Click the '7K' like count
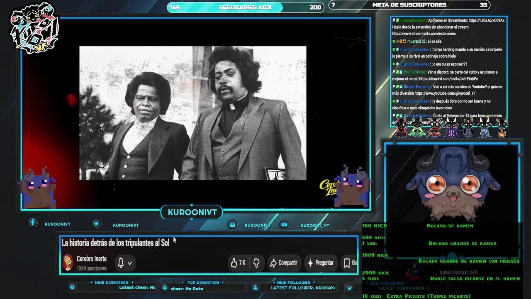The height and width of the screenshot is (299, 531). tap(242, 263)
